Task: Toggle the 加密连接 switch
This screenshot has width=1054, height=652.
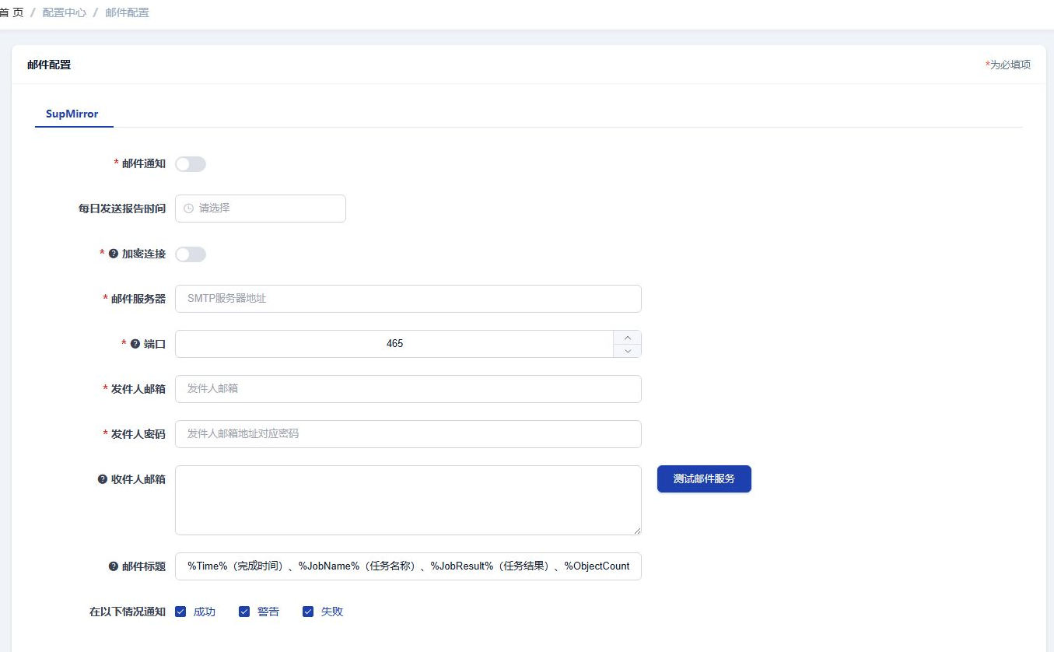Action: (x=191, y=254)
